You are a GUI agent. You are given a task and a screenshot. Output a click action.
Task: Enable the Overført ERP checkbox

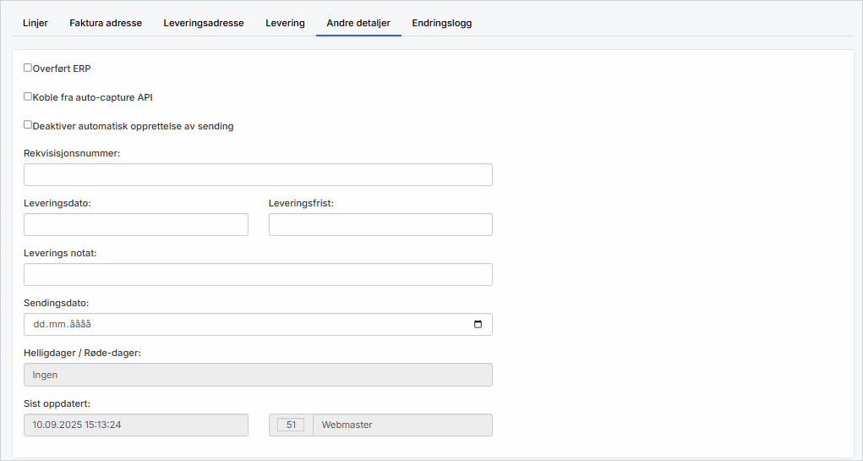[x=28, y=68]
